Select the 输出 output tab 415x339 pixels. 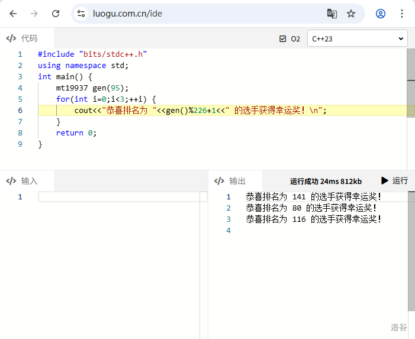pos(230,181)
